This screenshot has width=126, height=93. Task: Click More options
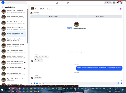(100, 17)
